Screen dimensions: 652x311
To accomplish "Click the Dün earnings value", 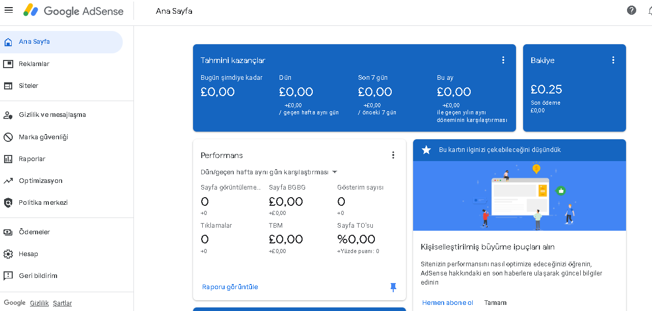I will click(296, 92).
